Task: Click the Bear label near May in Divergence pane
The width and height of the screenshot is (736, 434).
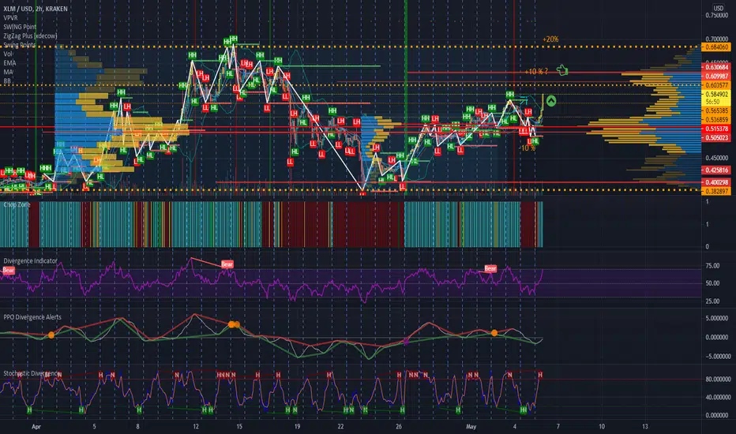Action: point(490,268)
